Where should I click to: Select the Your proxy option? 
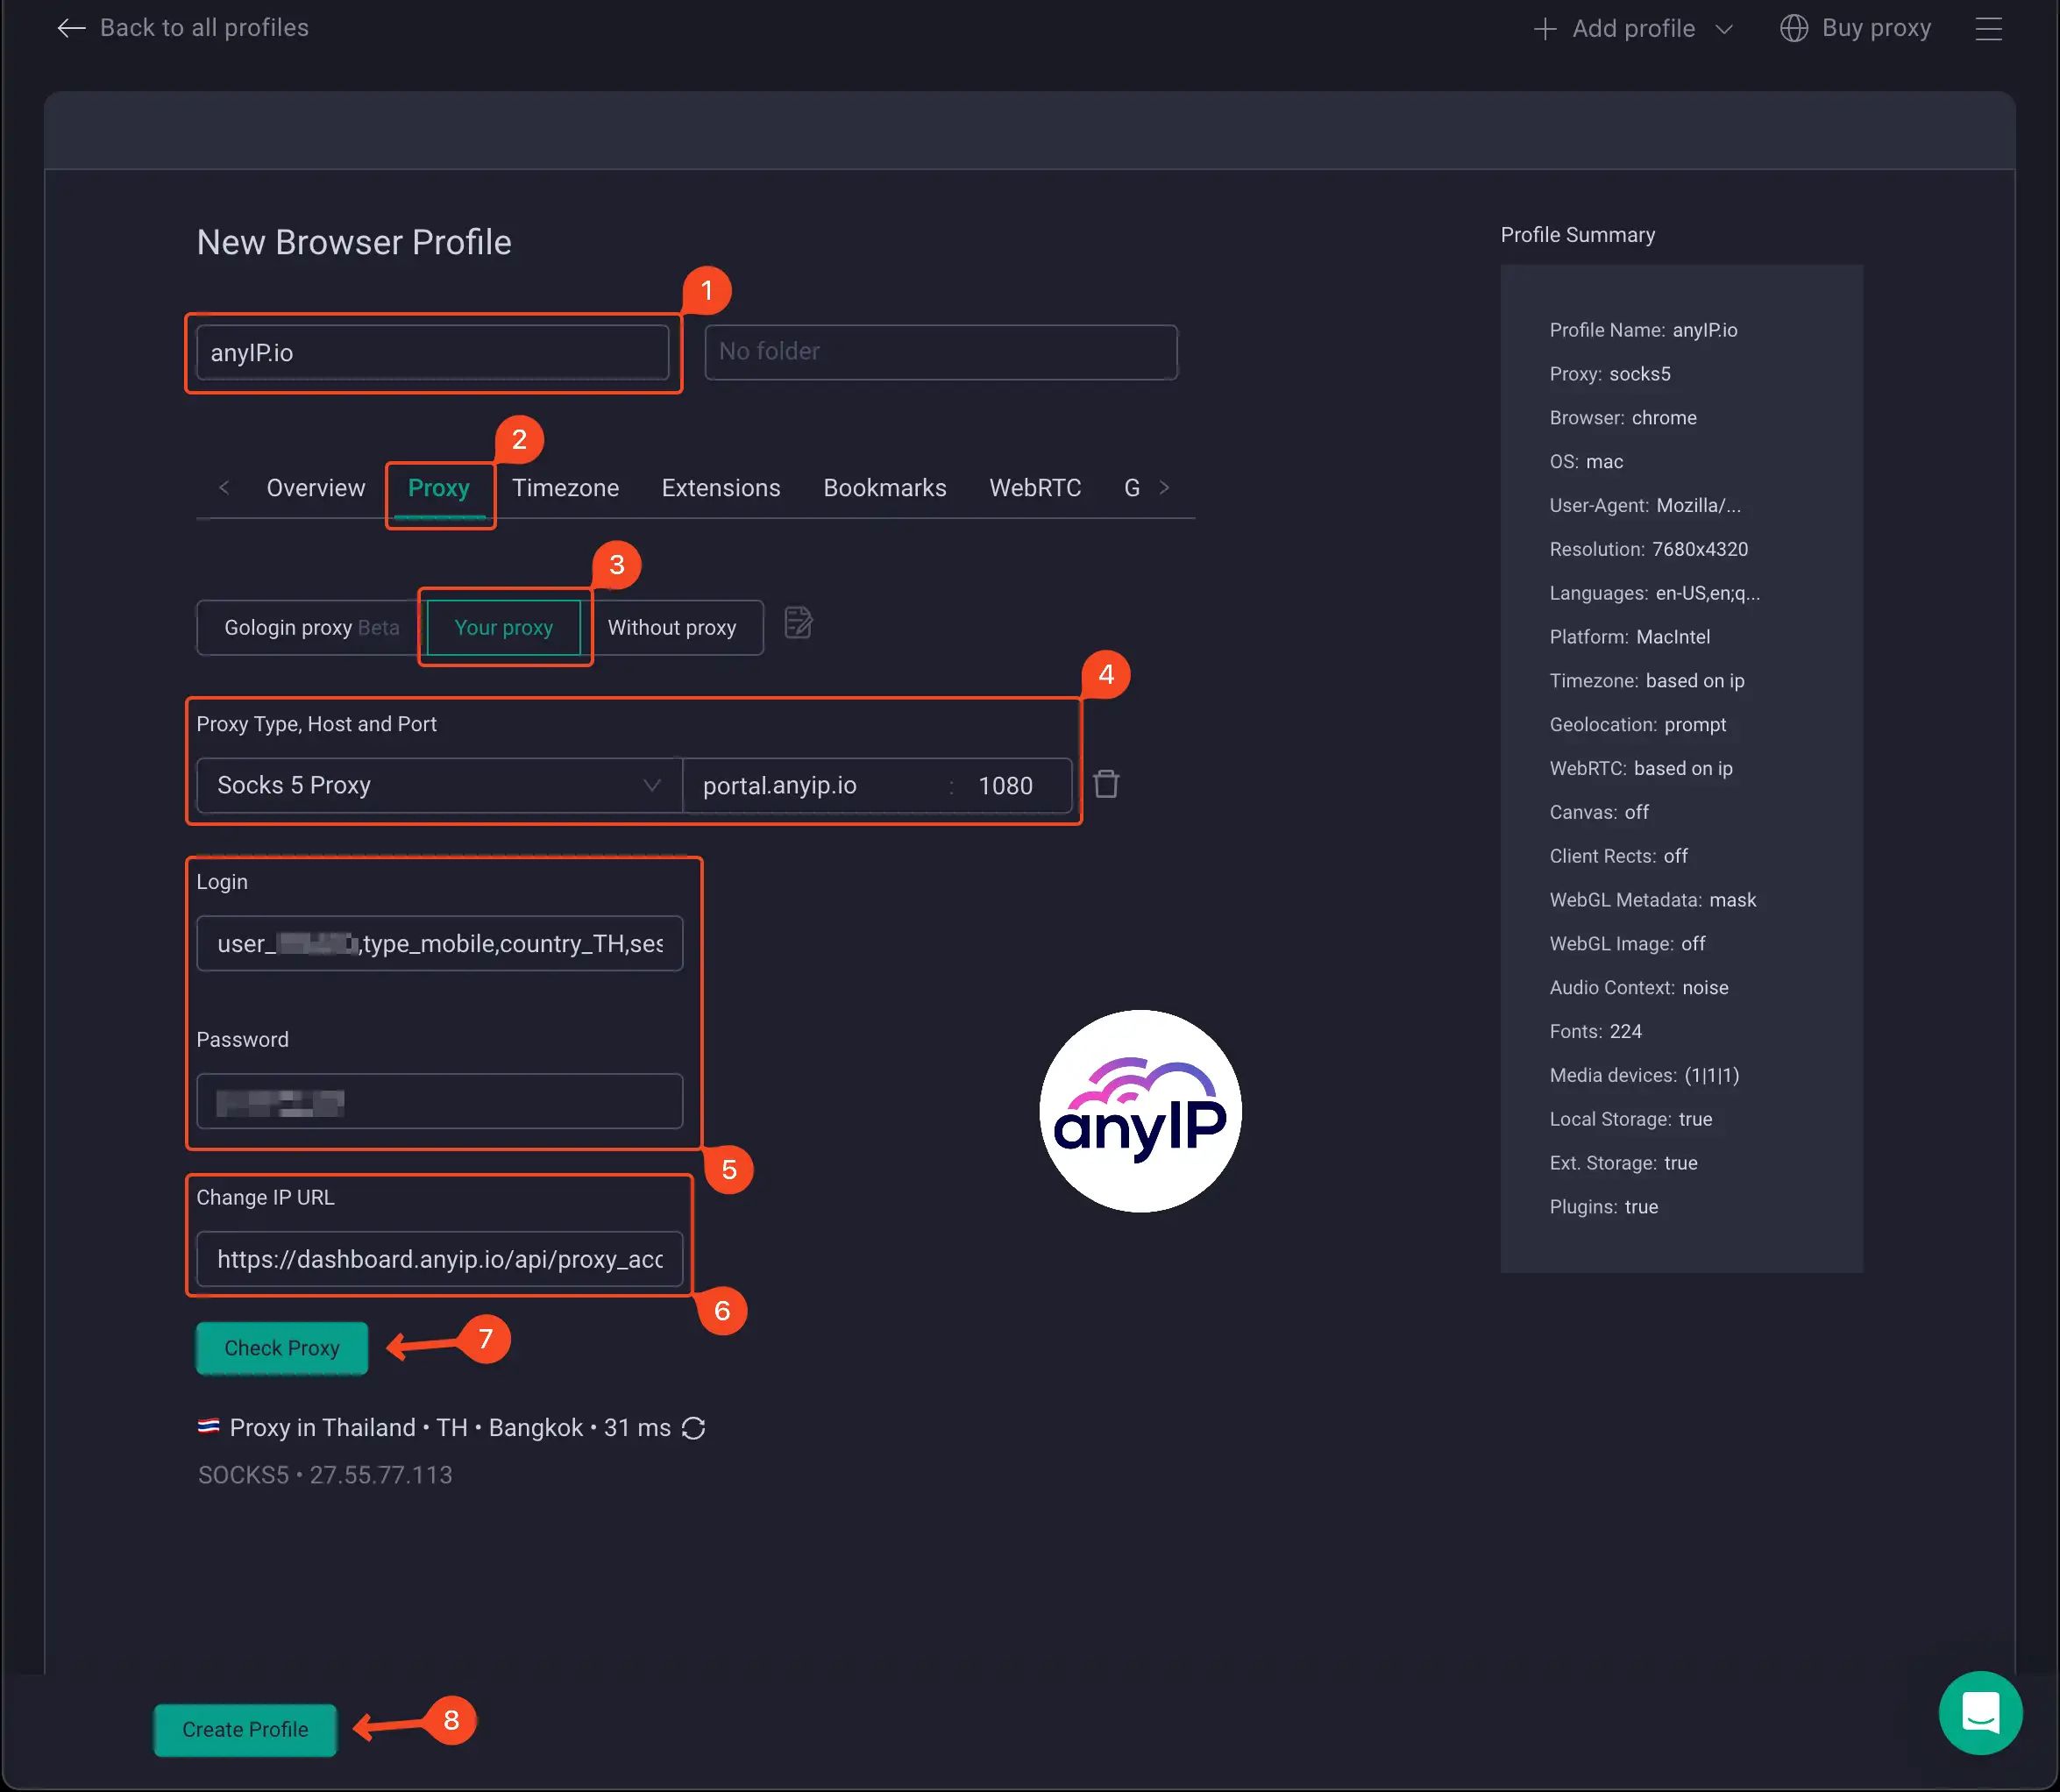click(x=504, y=627)
